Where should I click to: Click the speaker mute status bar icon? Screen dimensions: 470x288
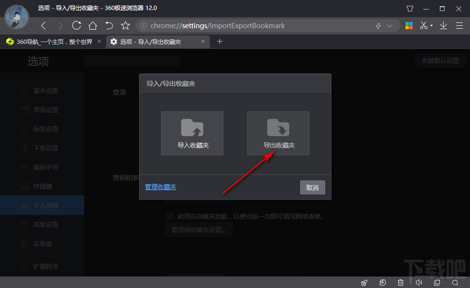click(419, 283)
